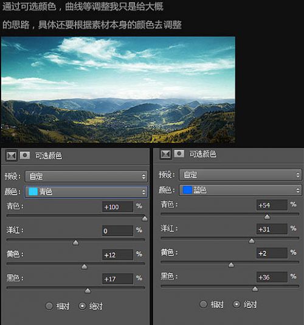304x325 pixels.
Task: Open 预设 自定 dropdown in left panel
Action: tap(86, 176)
